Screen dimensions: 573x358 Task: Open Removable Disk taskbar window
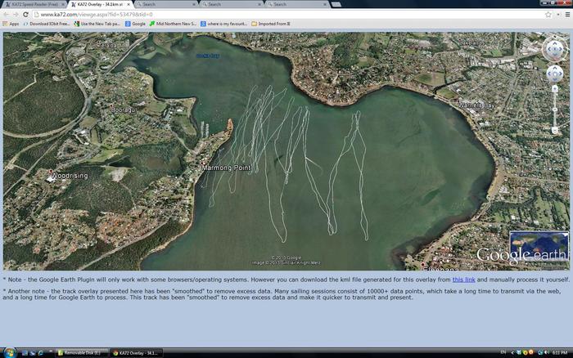coord(82,353)
